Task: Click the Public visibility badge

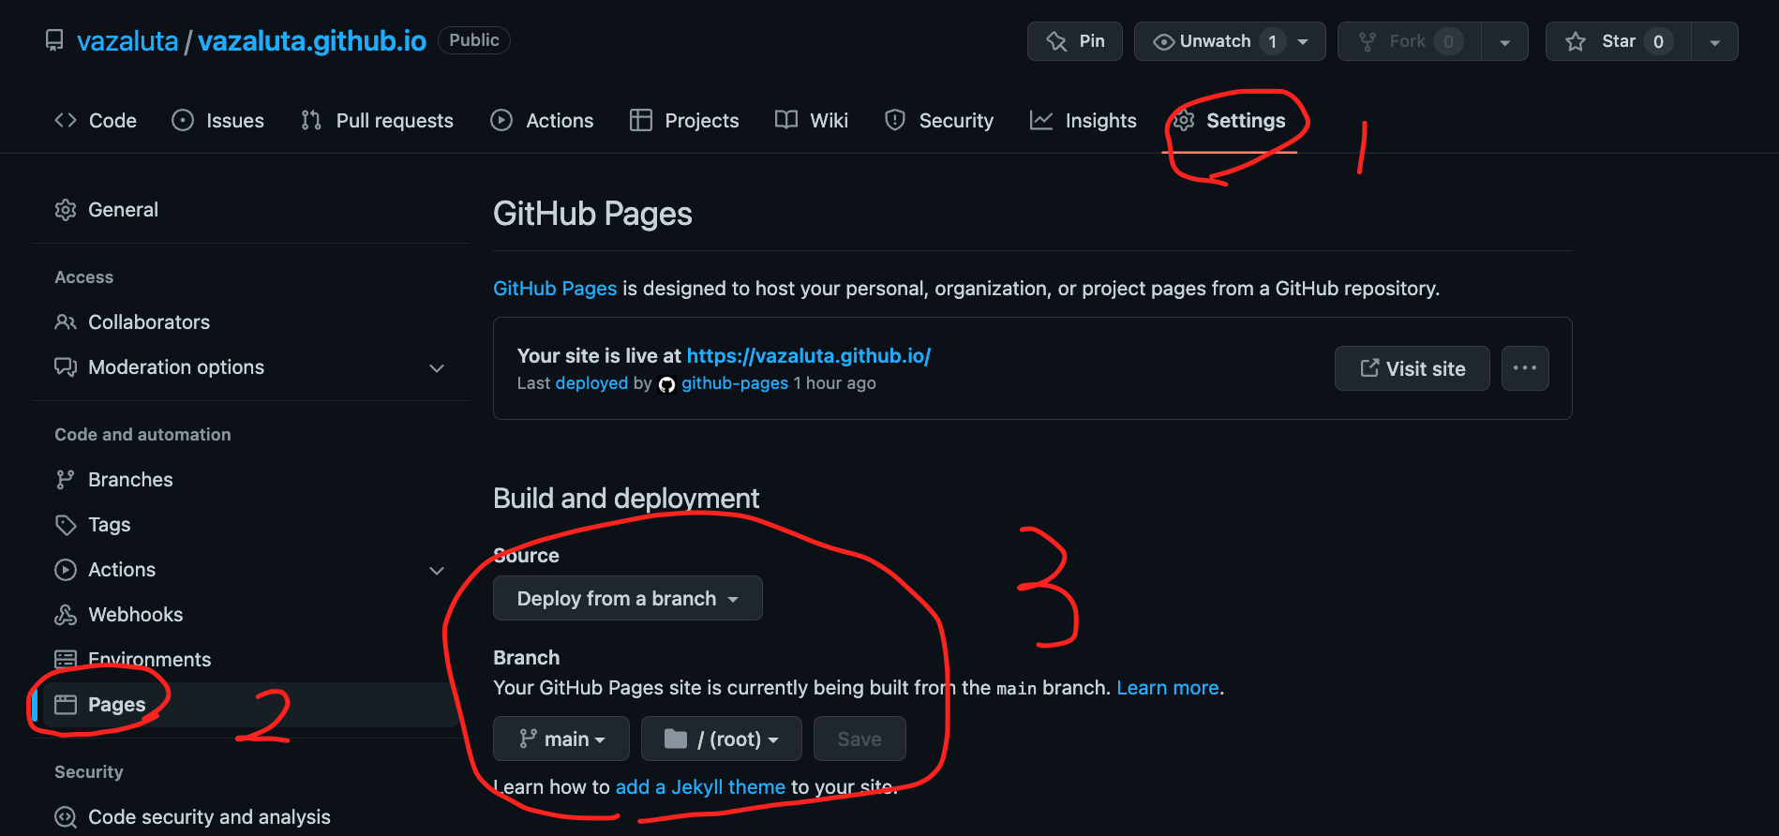Action: tap(474, 40)
